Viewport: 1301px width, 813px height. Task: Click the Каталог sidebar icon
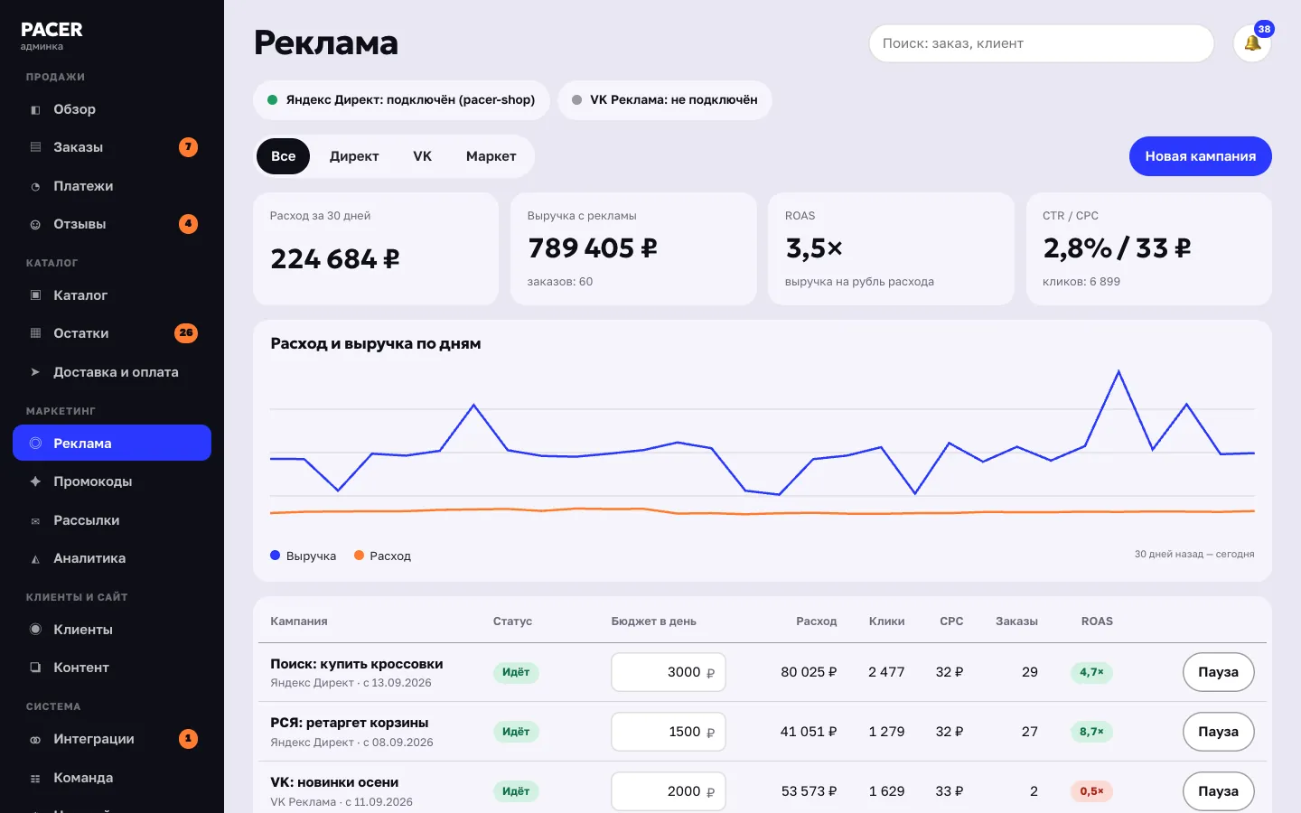(x=35, y=295)
